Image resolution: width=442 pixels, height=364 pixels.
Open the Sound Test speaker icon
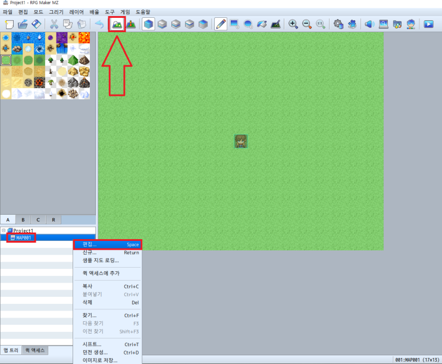click(369, 24)
